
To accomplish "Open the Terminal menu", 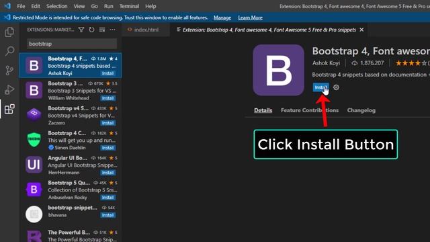I will 129,6.
